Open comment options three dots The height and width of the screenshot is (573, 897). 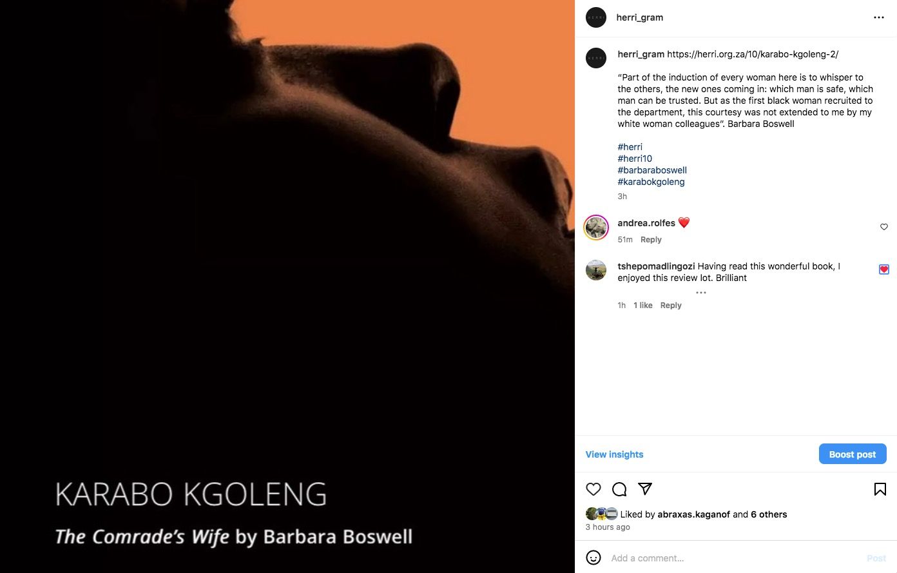(701, 293)
